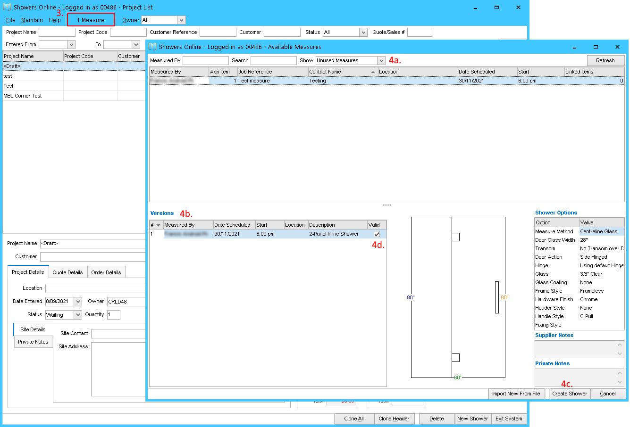The width and height of the screenshot is (630, 427).
Task: Click the Project Code filter field
Action: point(128,33)
